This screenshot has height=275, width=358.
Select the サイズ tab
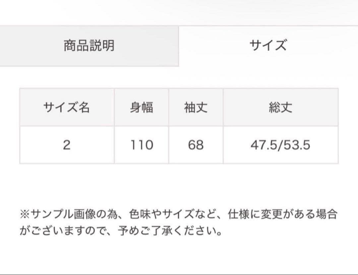268,45
